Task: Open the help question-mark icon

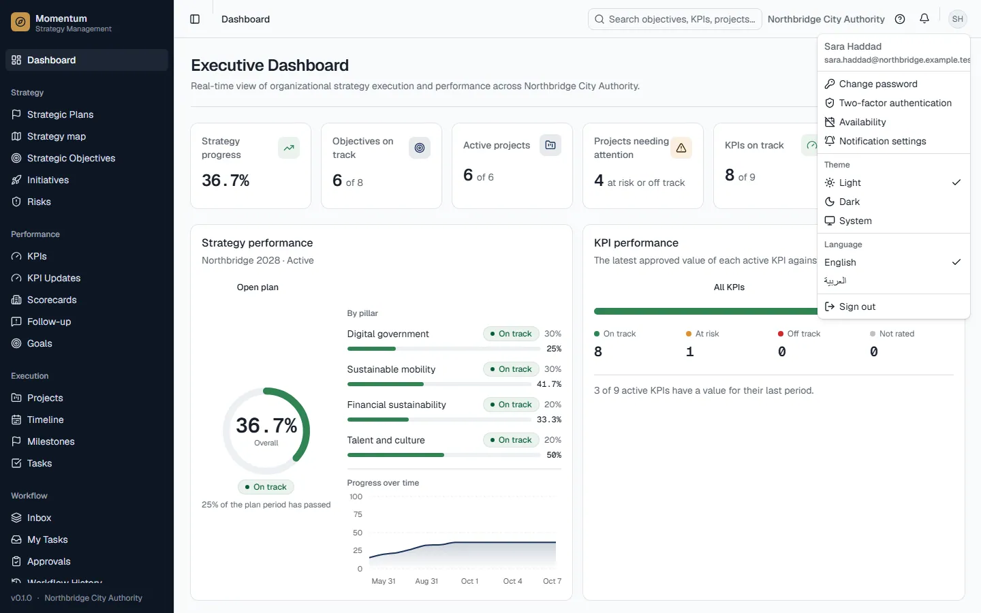Action: click(x=900, y=19)
